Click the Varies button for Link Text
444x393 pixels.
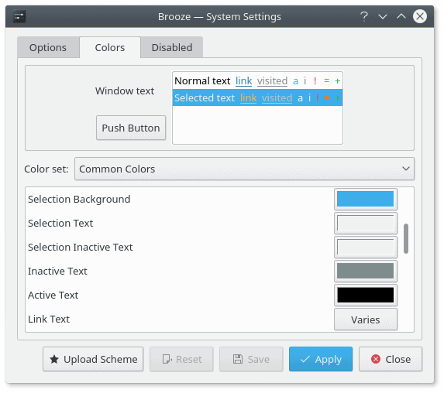click(x=366, y=320)
